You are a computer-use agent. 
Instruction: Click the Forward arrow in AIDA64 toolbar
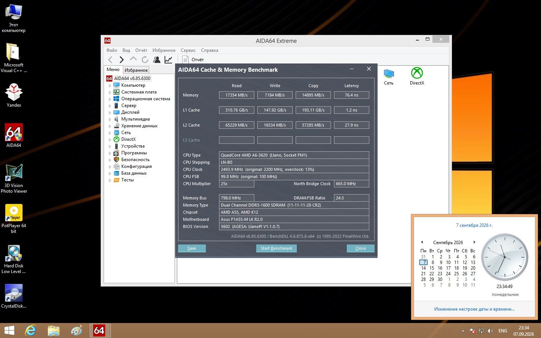(x=121, y=59)
